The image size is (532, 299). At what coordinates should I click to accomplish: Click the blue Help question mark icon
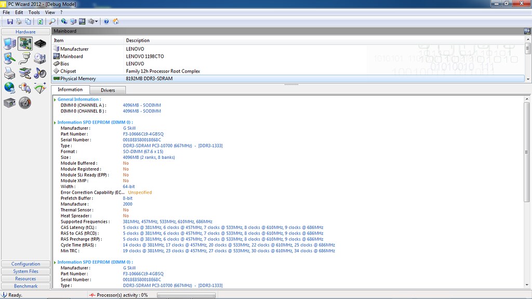point(107,21)
